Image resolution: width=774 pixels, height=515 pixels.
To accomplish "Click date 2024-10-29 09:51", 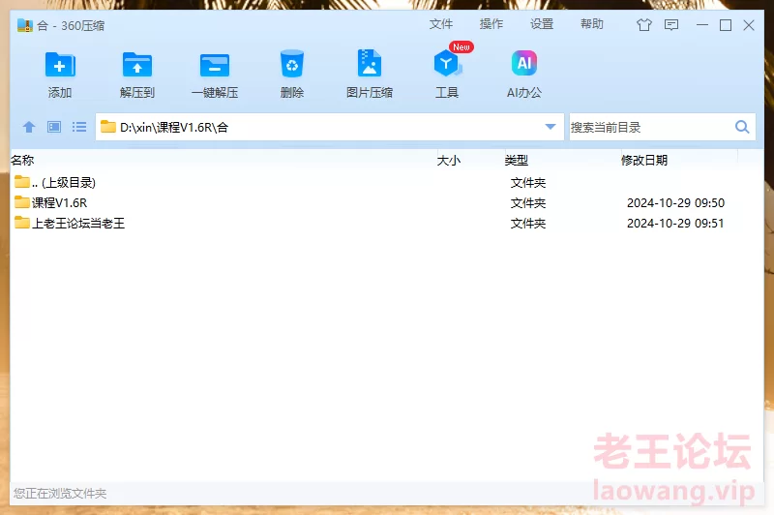I will click(x=675, y=224).
